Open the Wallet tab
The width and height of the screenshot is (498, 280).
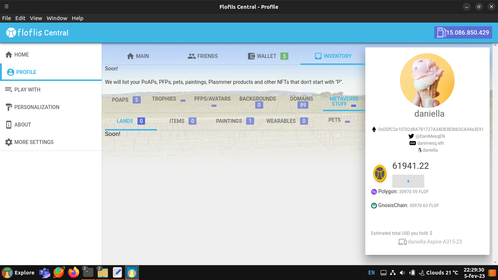(x=268, y=56)
